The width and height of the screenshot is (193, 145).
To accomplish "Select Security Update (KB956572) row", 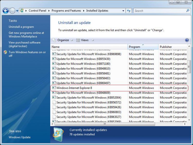I will click(119, 102).
